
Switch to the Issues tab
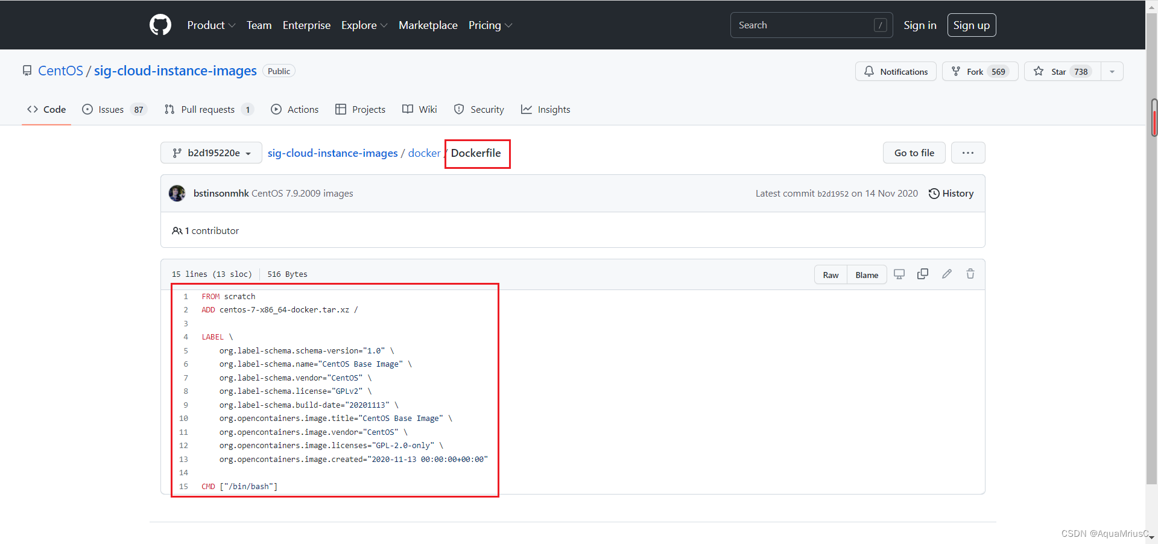(x=115, y=109)
